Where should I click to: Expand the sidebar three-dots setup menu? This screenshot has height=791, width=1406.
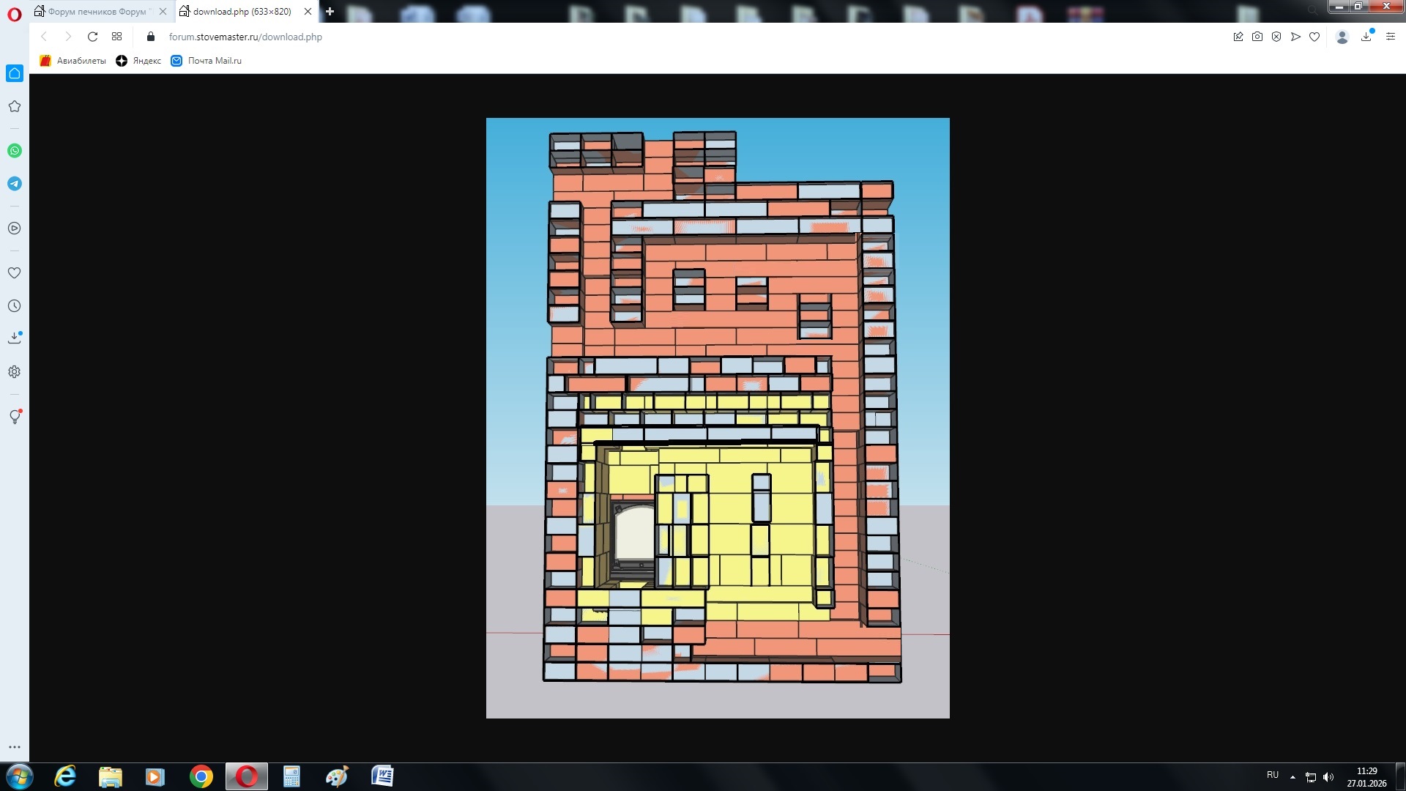tap(15, 748)
